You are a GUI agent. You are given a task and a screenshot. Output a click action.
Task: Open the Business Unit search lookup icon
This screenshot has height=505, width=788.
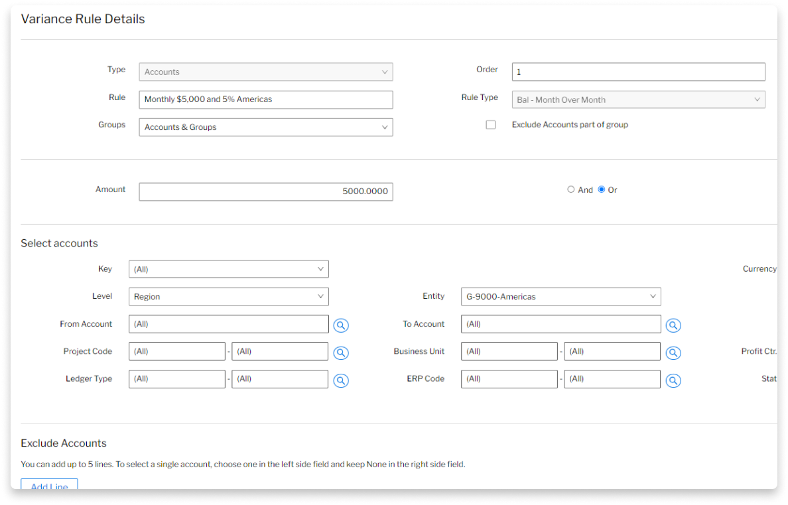tap(673, 353)
